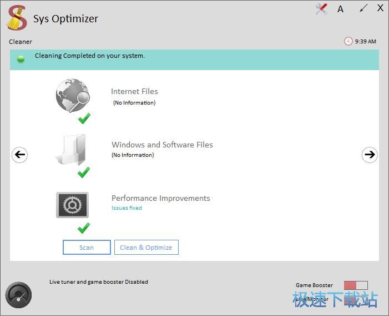This screenshot has height=316, width=389.
Task: Click "(No Information)" under Windows and Software Files
Action: pos(133,155)
